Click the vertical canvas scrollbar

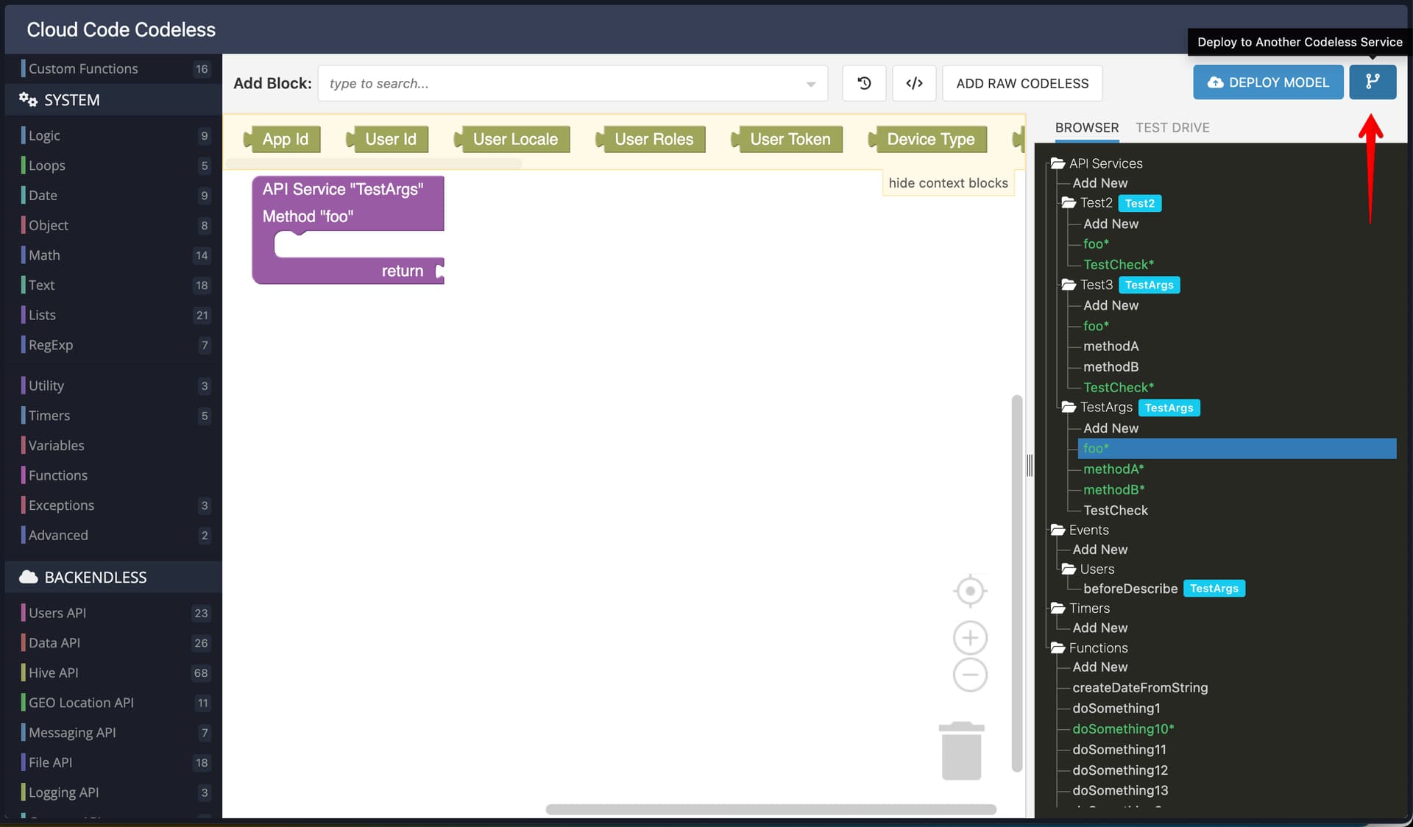click(x=1017, y=583)
